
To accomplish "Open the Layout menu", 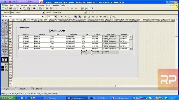I will [x=24, y=5].
